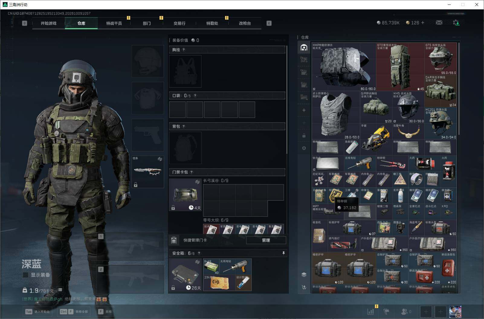Screen dimensions: 484x319
Task: Click the empty helmet equipment slot
Action: click(x=148, y=61)
